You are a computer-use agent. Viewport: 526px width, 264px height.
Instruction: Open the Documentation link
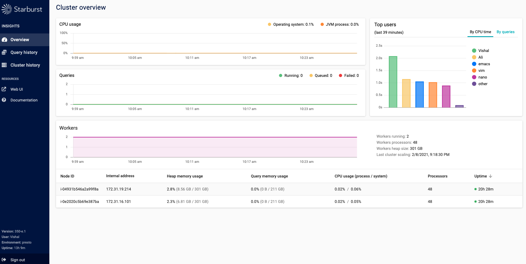[24, 100]
